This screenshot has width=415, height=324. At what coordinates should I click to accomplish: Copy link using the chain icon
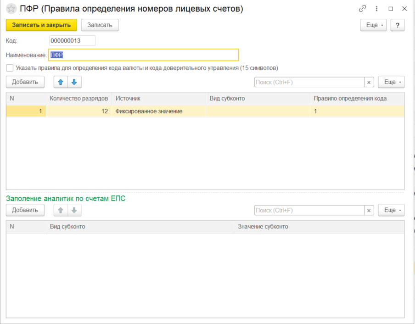point(363,9)
